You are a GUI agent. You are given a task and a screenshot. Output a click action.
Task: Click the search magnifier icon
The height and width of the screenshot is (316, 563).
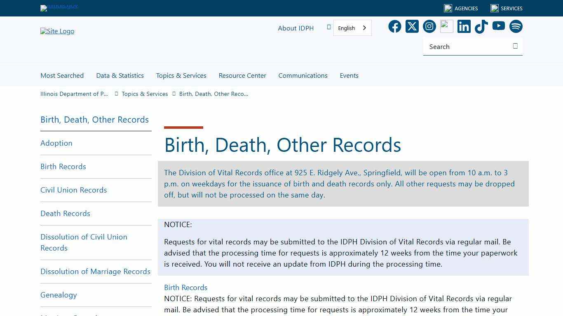point(515,46)
